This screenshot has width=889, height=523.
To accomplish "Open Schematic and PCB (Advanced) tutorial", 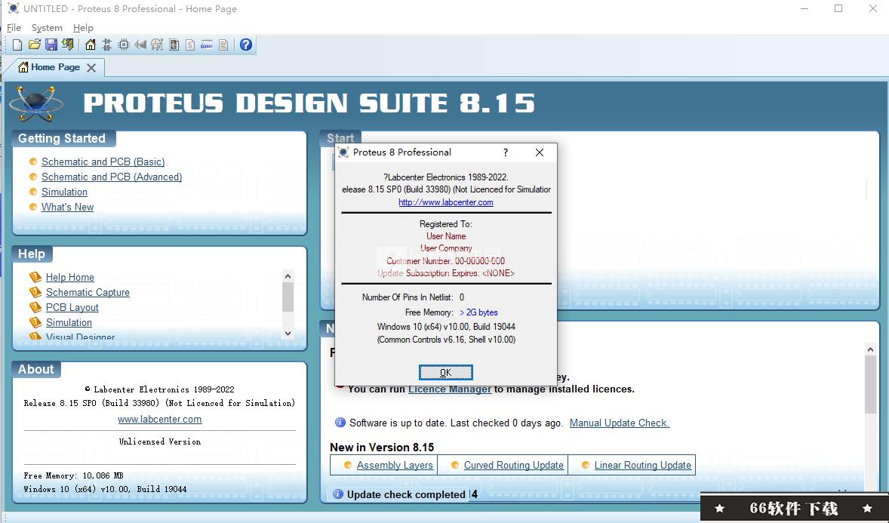I will coord(112,177).
